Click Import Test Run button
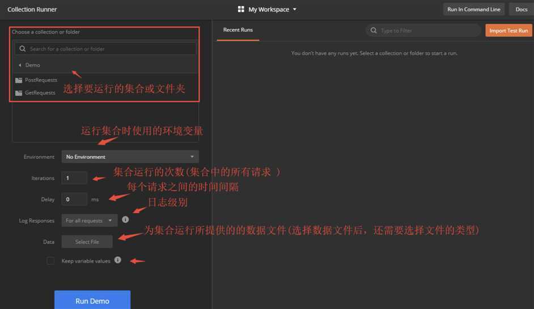The width and height of the screenshot is (534, 309). click(508, 30)
